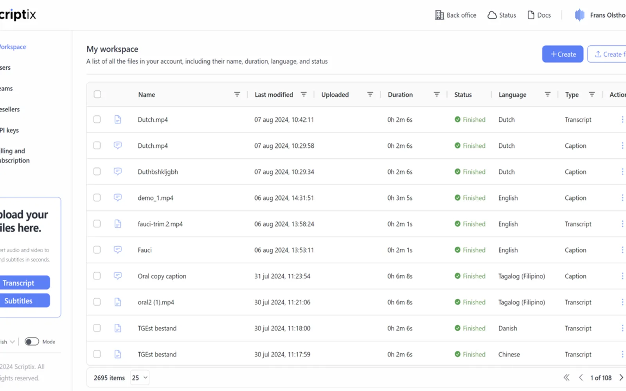The height and width of the screenshot is (391, 626).
Task: Click transcript icon of fauci-trim.2.mp4 row
Action: pos(118,224)
